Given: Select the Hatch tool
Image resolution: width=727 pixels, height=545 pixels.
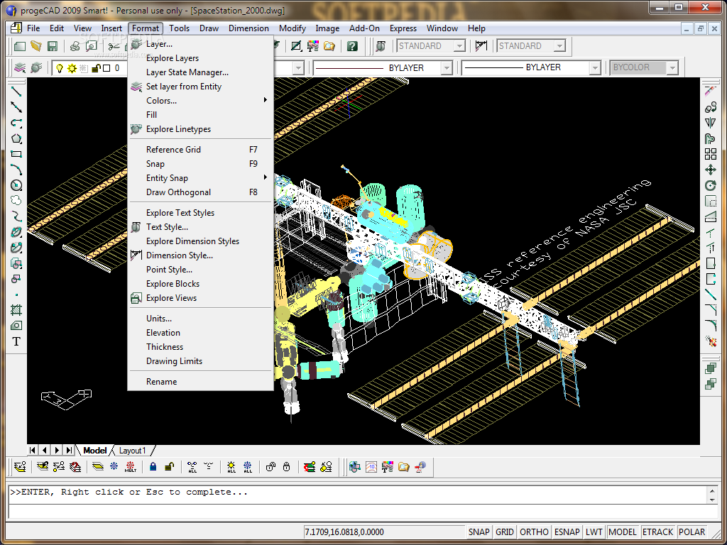Looking at the screenshot, I should point(16,309).
